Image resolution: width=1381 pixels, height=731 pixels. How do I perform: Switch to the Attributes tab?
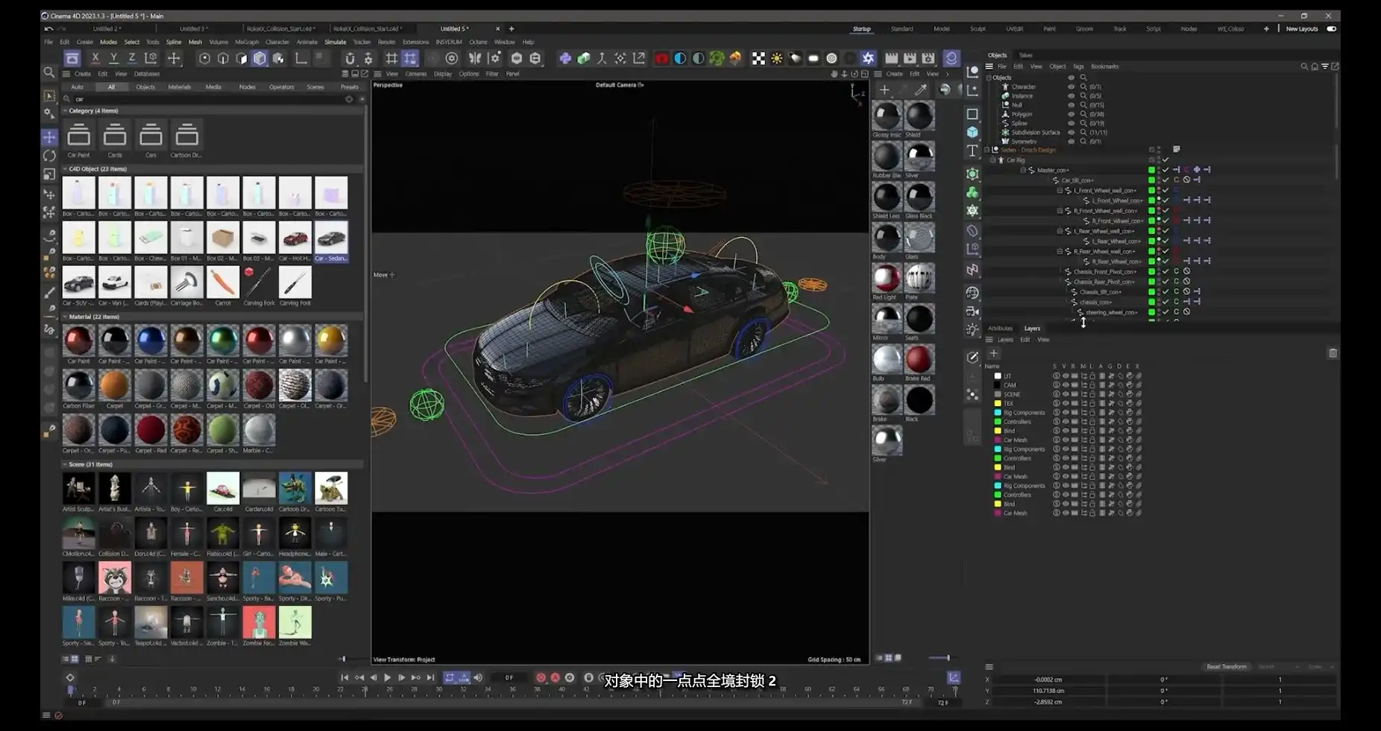pos(1000,328)
